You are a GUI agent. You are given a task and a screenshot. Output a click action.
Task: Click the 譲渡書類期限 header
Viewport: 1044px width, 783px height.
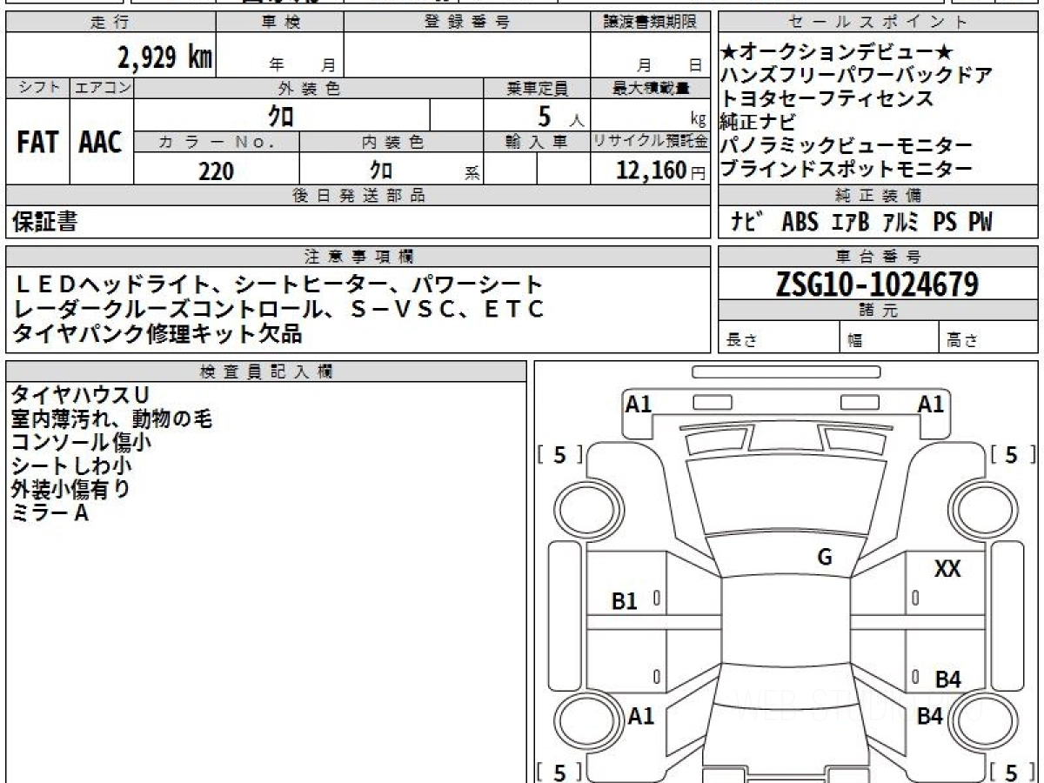pyautogui.click(x=650, y=23)
